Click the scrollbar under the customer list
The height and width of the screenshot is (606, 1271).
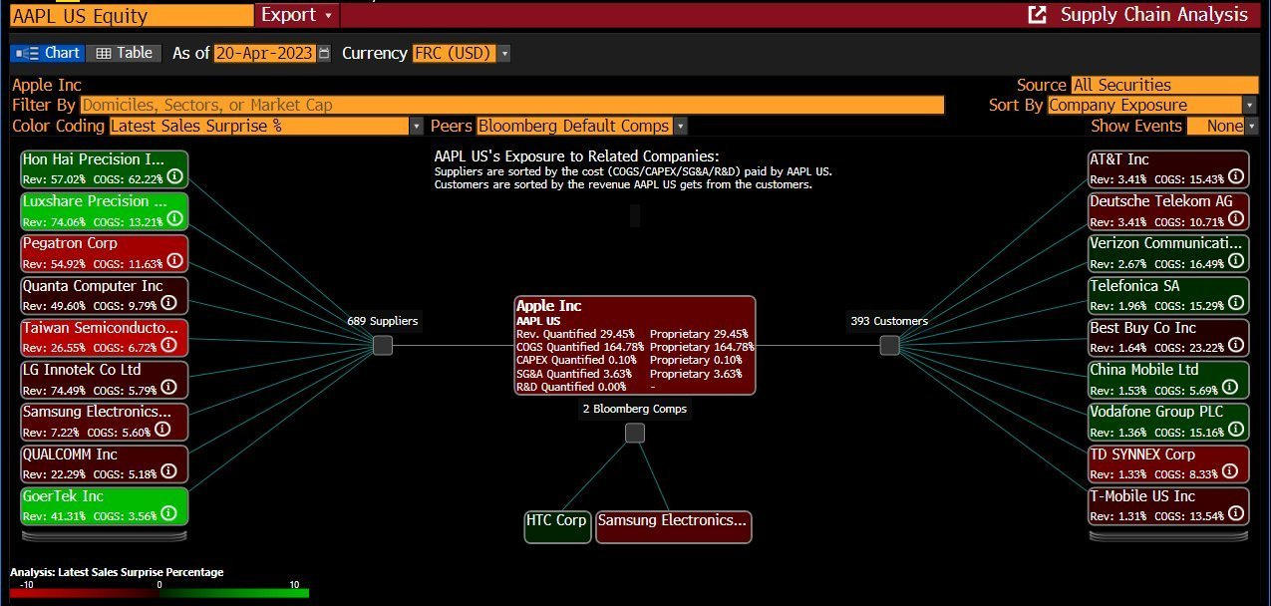pyautogui.click(x=1168, y=535)
